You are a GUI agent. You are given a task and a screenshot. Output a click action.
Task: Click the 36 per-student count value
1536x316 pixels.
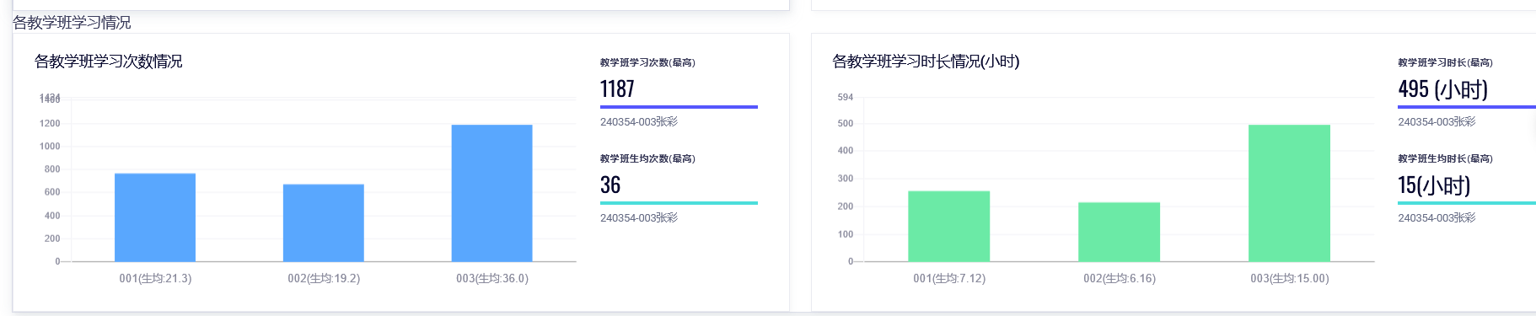[610, 185]
